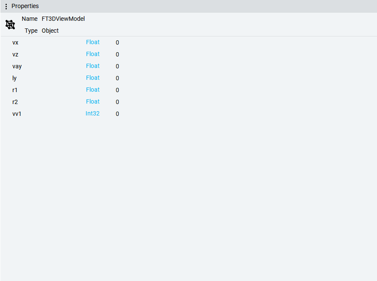Click the vv1 property name
Viewport: 377px width, 281px height.
click(x=17, y=114)
